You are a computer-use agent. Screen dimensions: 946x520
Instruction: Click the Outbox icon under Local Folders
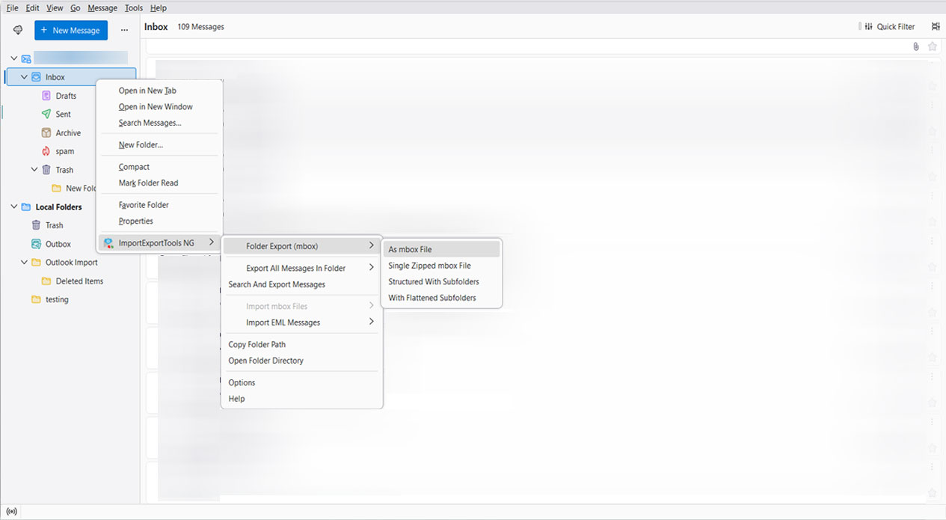point(36,243)
